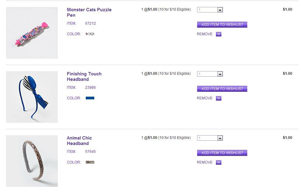
Task: Add Monster Cats Puzzle Pen to wishlist
Action: pyautogui.click(x=222, y=25)
